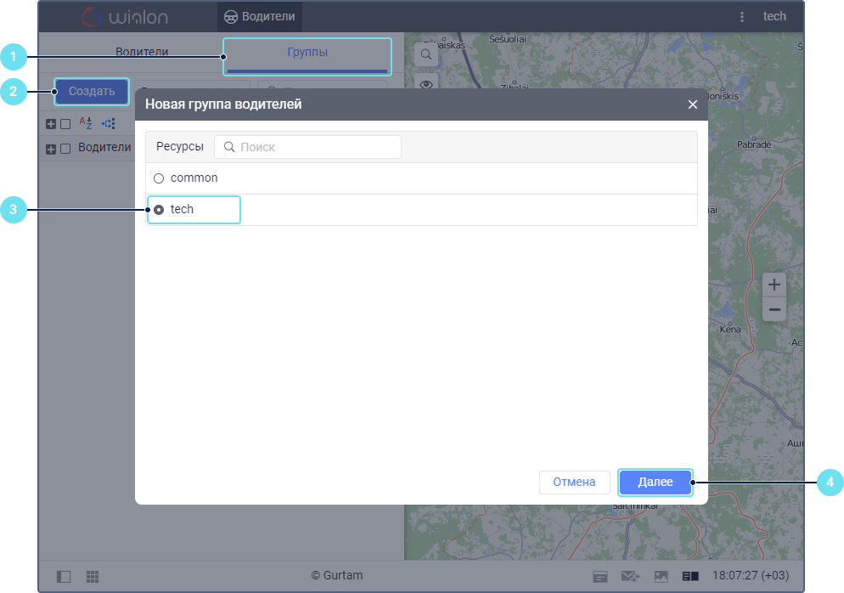Expand all items with header plus icon
The height and width of the screenshot is (593, 844).
coord(51,124)
